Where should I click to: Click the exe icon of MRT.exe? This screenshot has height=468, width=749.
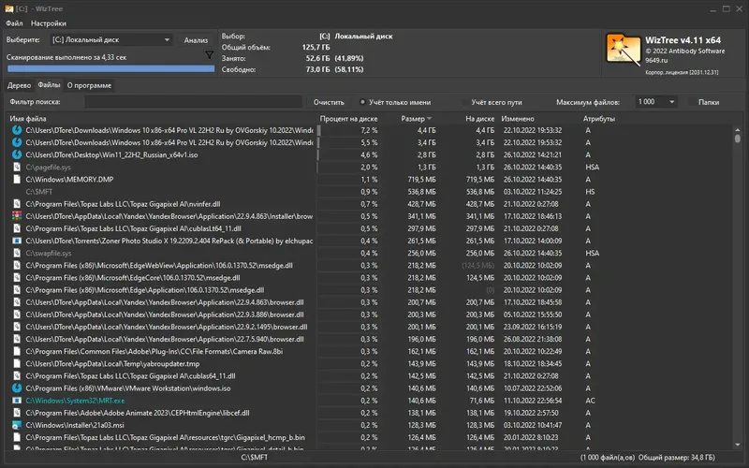click(x=17, y=401)
